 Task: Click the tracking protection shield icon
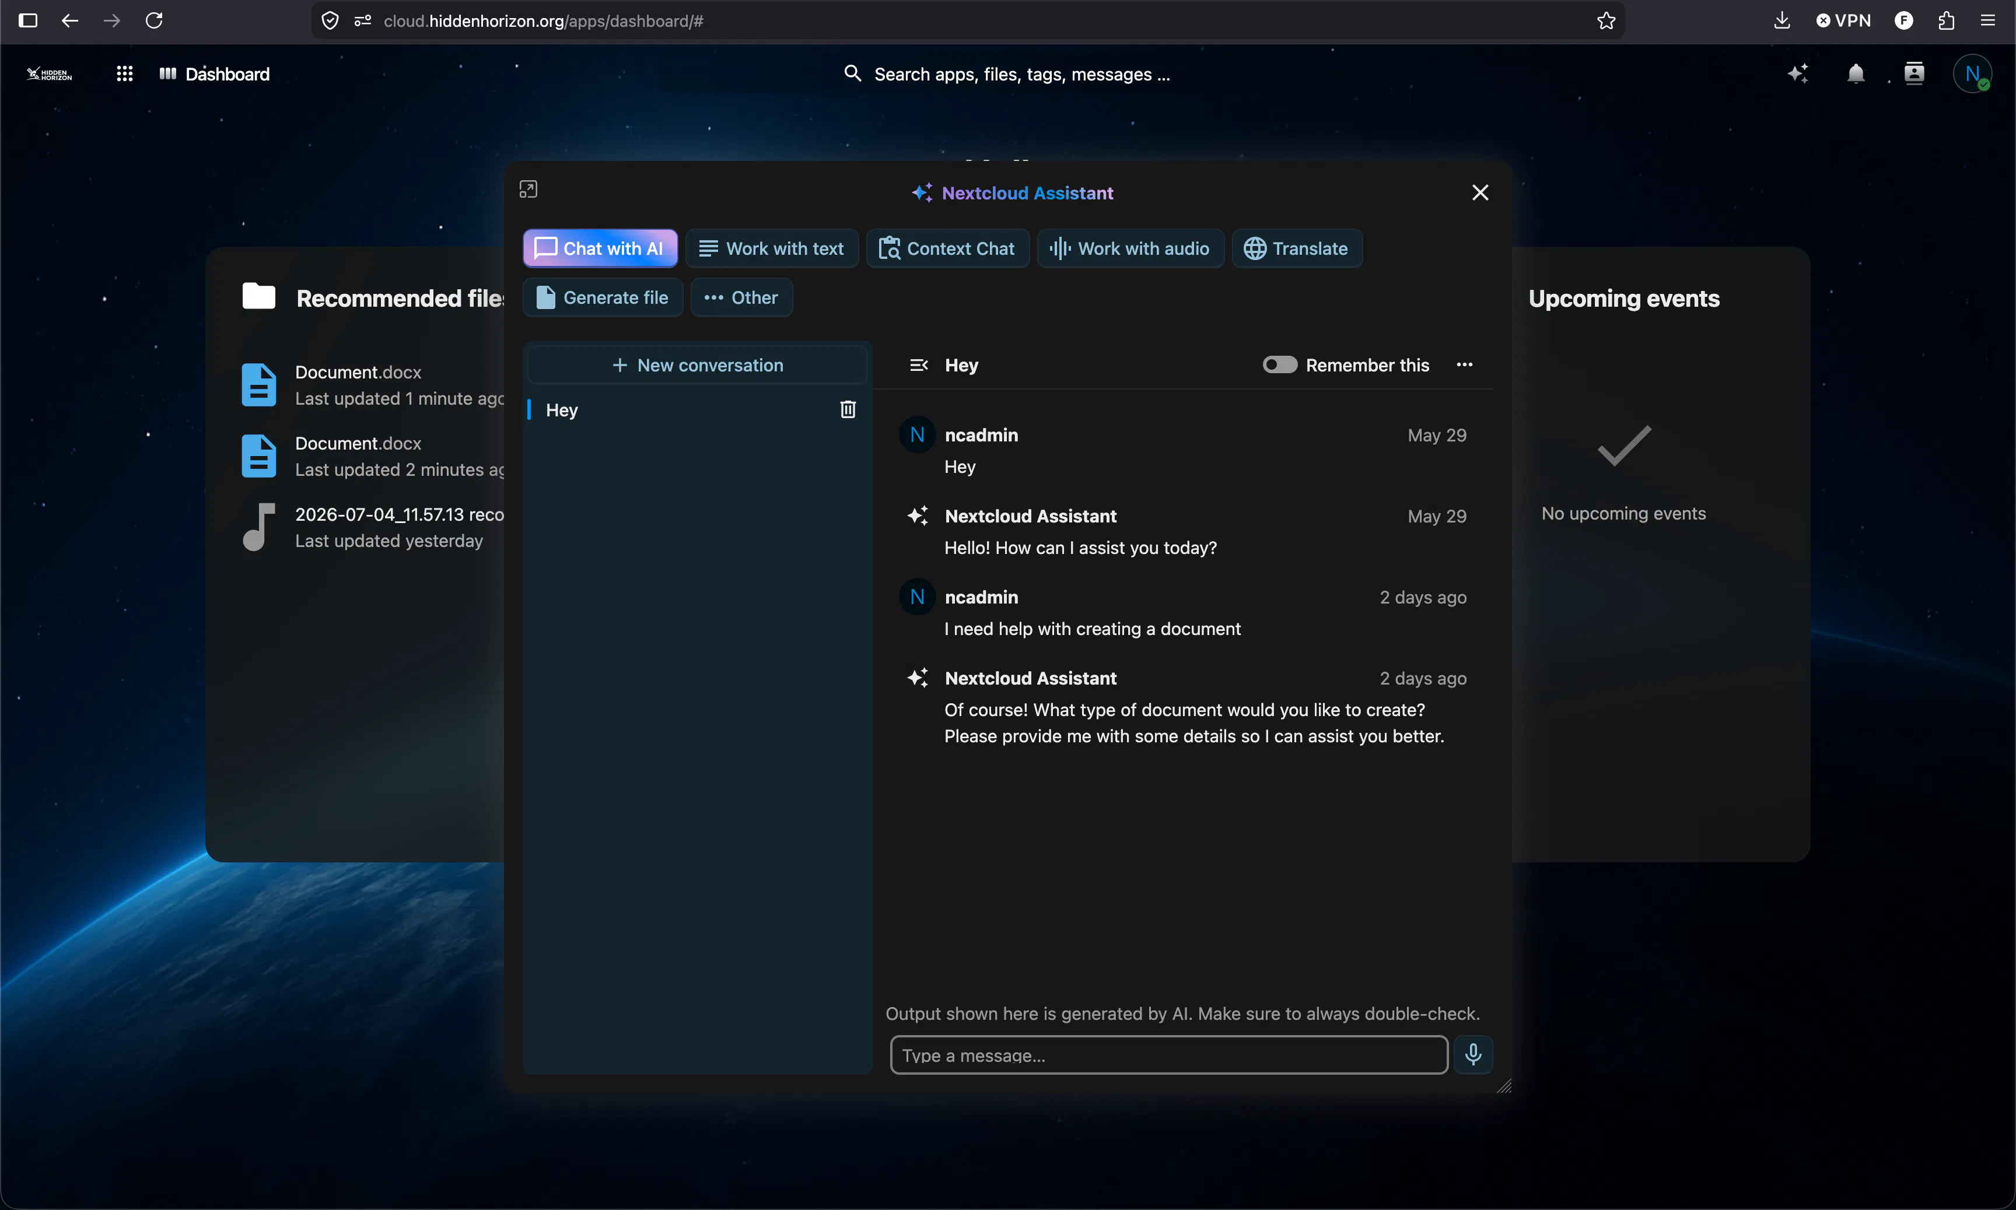point(330,20)
